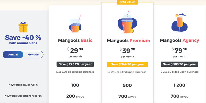Switch to Monthly billing
The width and height of the screenshot is (206, 103).
[33, 55]
